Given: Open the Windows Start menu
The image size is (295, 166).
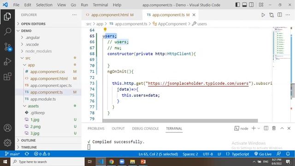Looking at the screenshot, I should (5, 162).
